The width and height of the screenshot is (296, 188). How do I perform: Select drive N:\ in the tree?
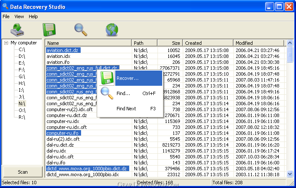pyautogui.click(x=22, y=104)
